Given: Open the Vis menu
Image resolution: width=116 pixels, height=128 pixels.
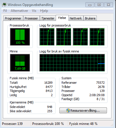Looking at the screenshot, I should coord(34,11).
